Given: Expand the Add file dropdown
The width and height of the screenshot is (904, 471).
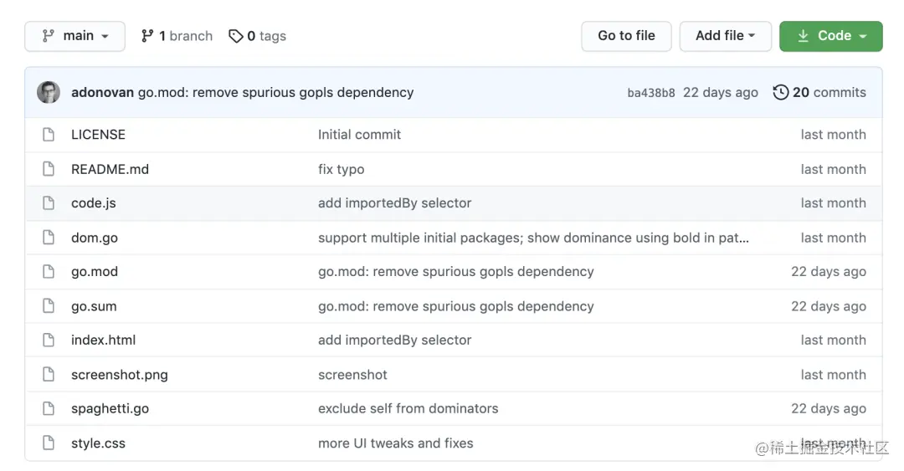Looking at the screenshot, I should tap(725, 36).
